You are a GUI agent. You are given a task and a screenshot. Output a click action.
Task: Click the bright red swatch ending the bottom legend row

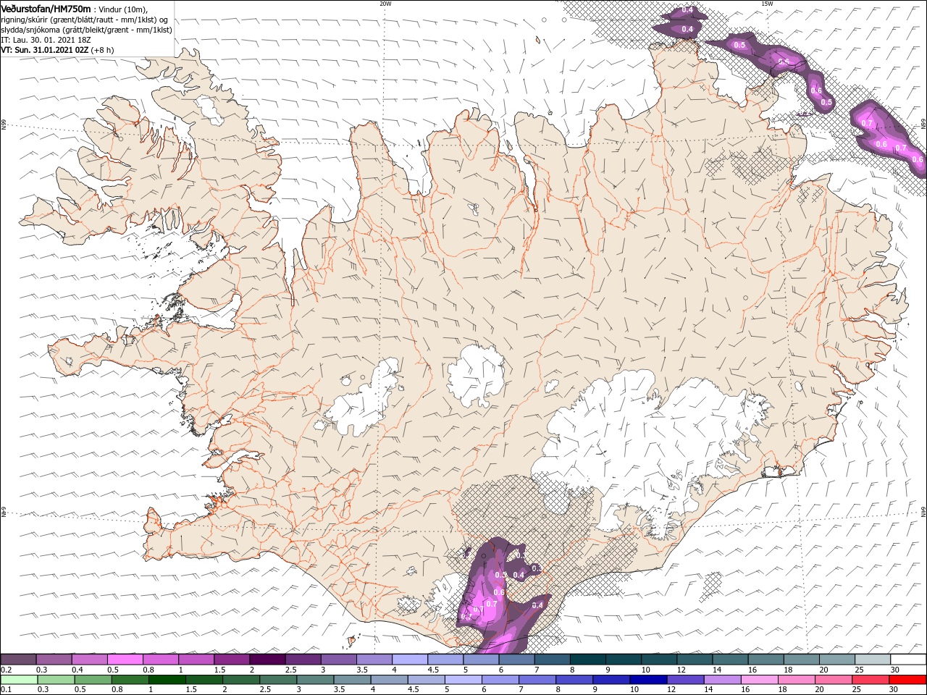pos(908,680)
